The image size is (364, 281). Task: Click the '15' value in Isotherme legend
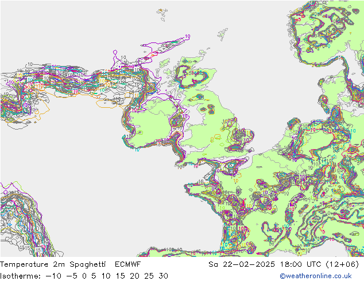(120, 276)
